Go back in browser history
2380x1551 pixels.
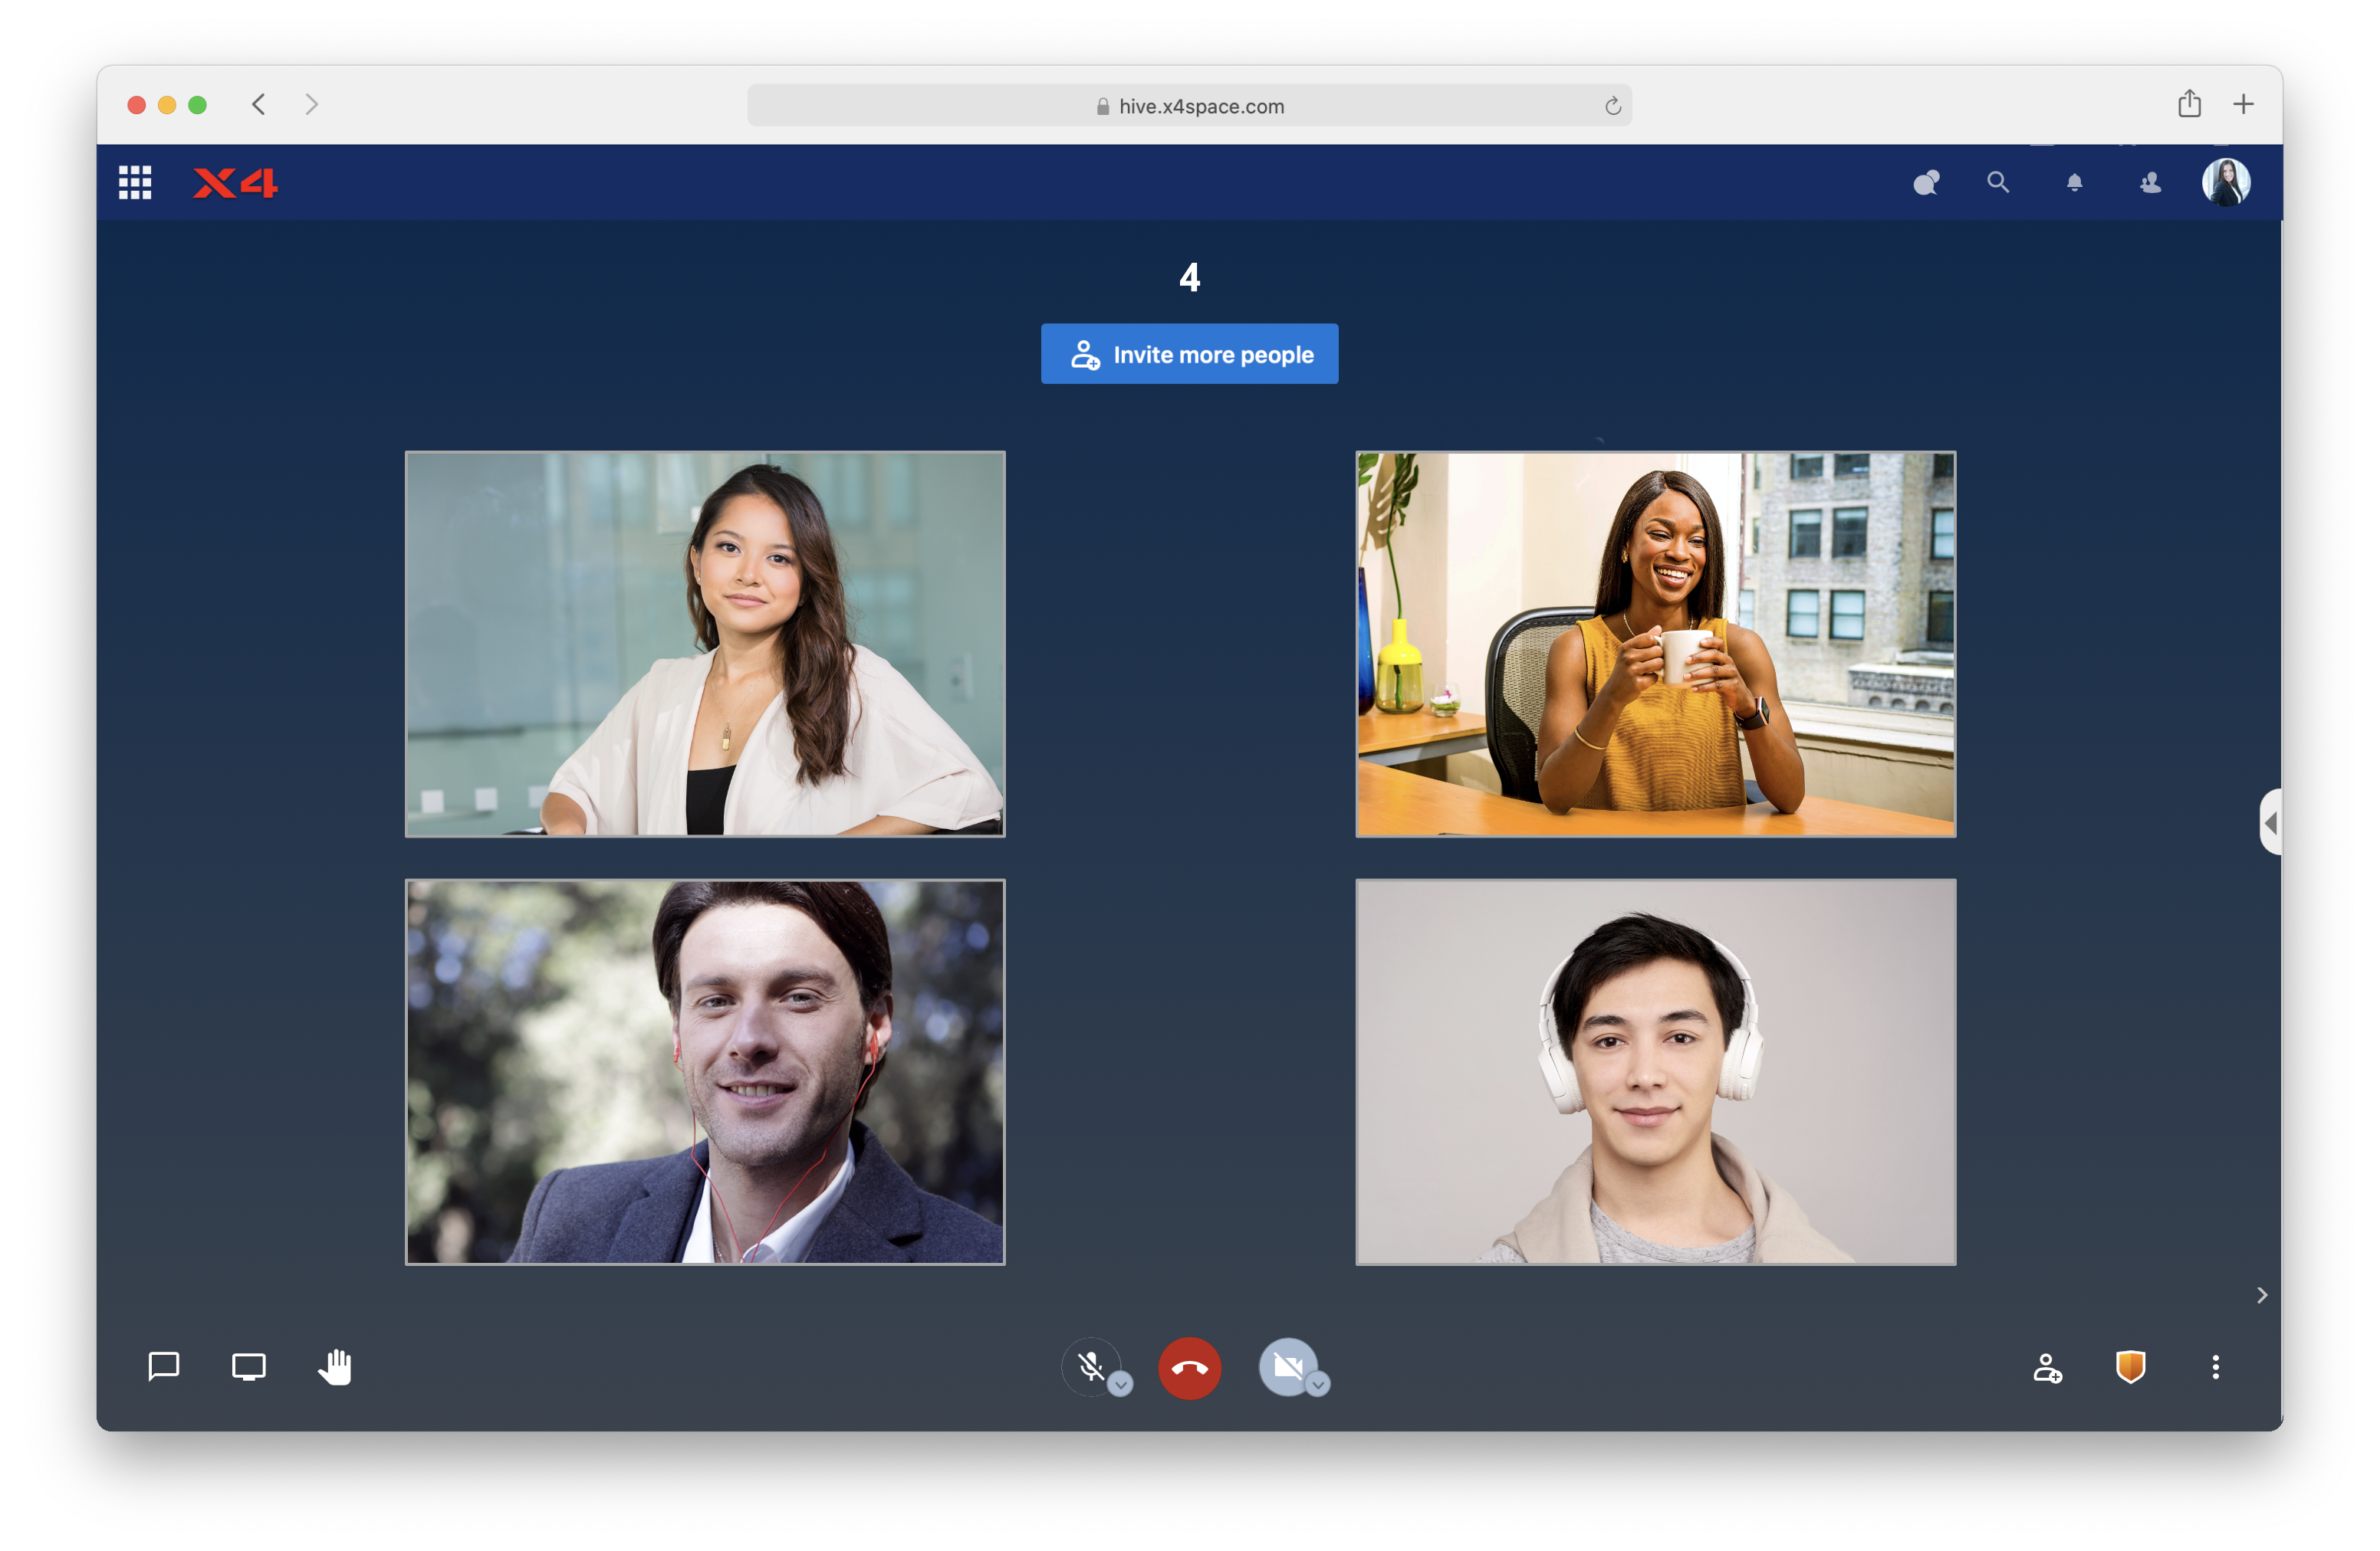click(x=259, y=105)
